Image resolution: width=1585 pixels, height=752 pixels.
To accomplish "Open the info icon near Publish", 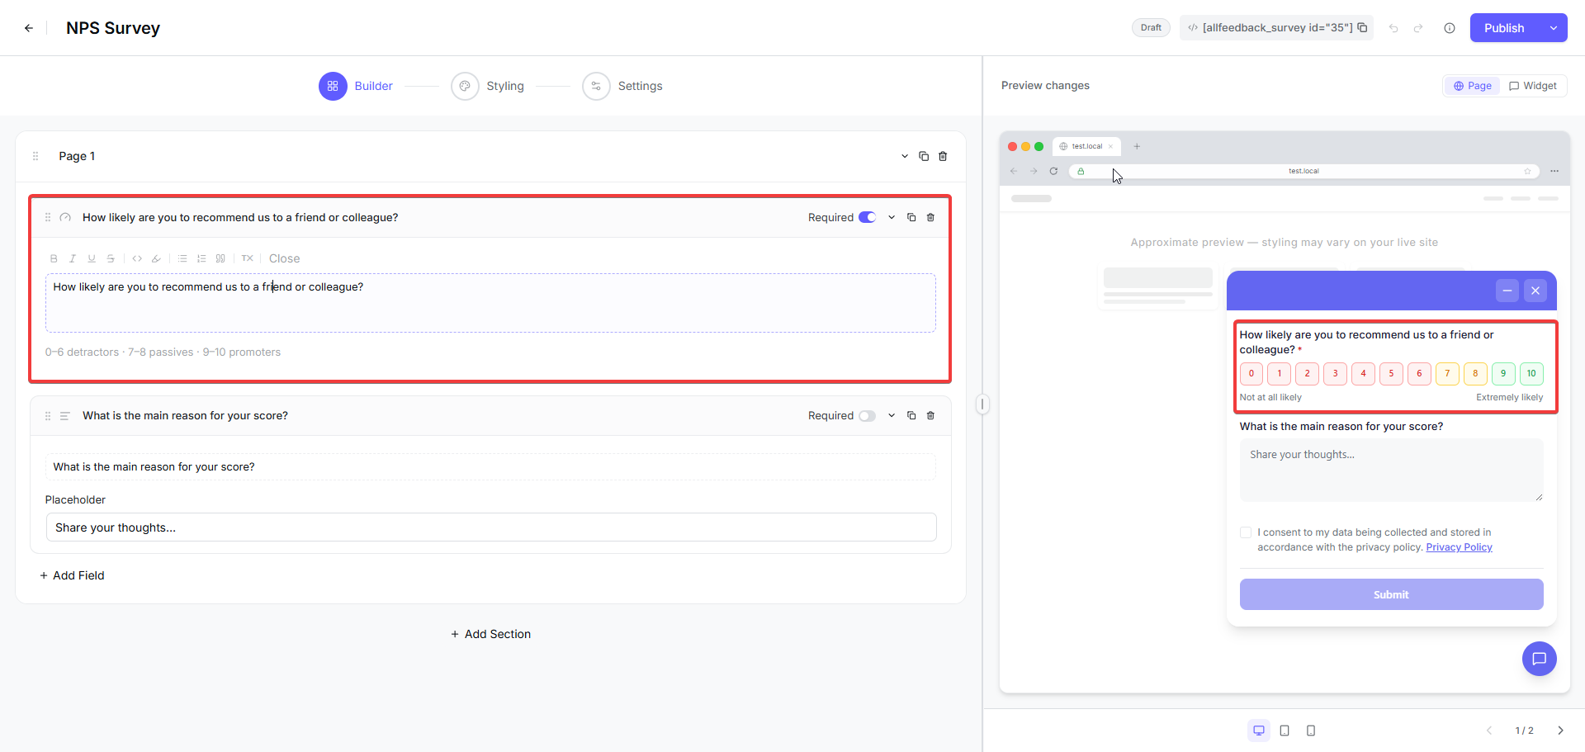I will pos(1450,28).
